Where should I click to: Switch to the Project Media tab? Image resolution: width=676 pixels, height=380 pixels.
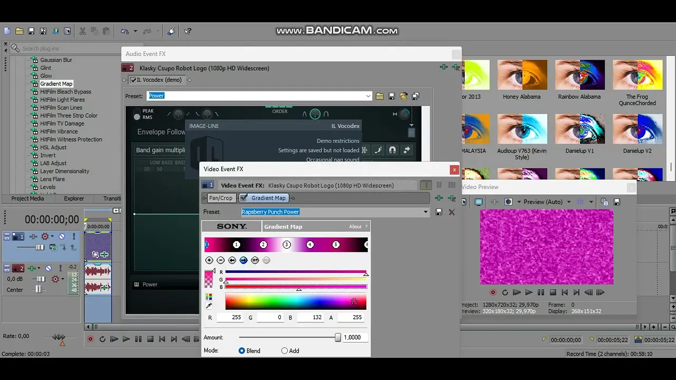(27, 198)
